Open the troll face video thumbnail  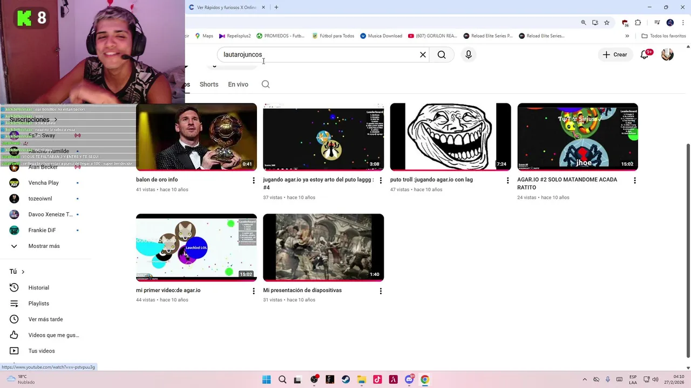point(451,137)
